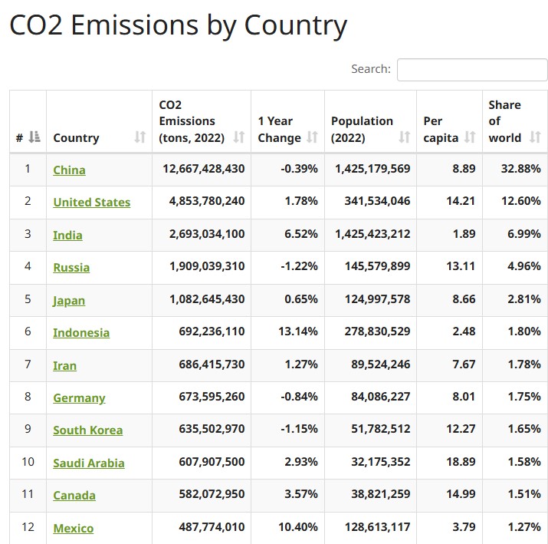The width and height of the screenshot is (548, 544).
Task: Select India's emissions value 2,693,034,100
Action: [x=207, y=234]
